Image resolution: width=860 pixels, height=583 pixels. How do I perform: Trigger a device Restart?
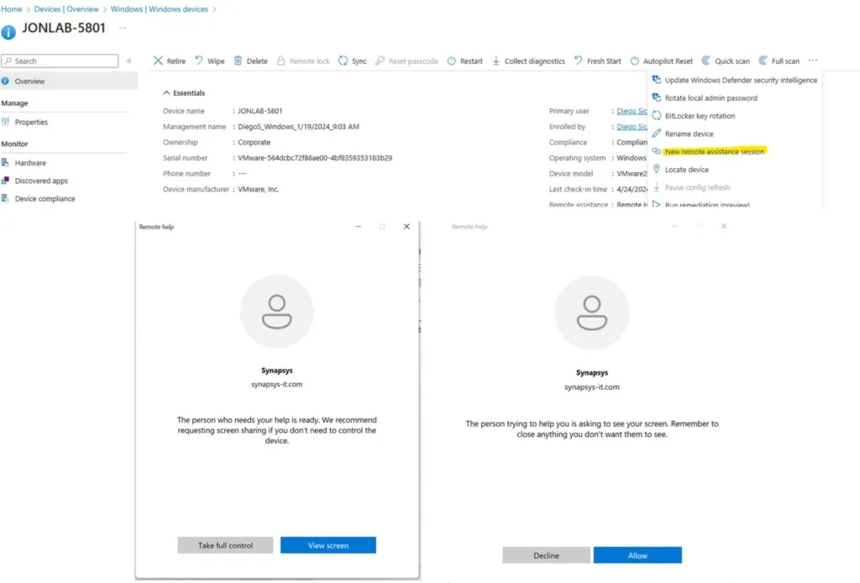[x=464, y=60]
